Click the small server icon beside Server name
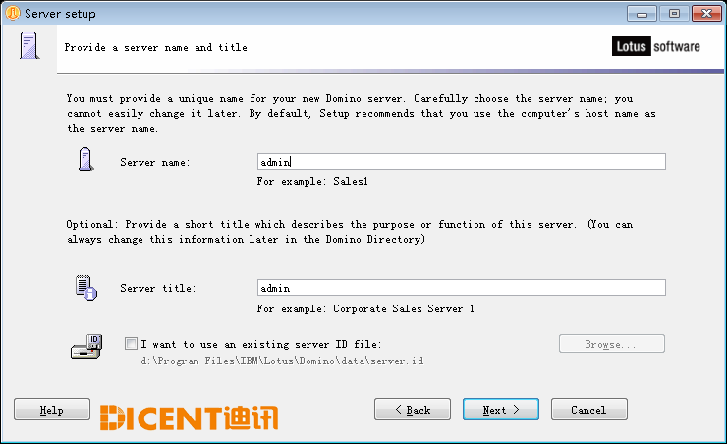This screenshot has height=444, width=727. [x=85, y=159]
